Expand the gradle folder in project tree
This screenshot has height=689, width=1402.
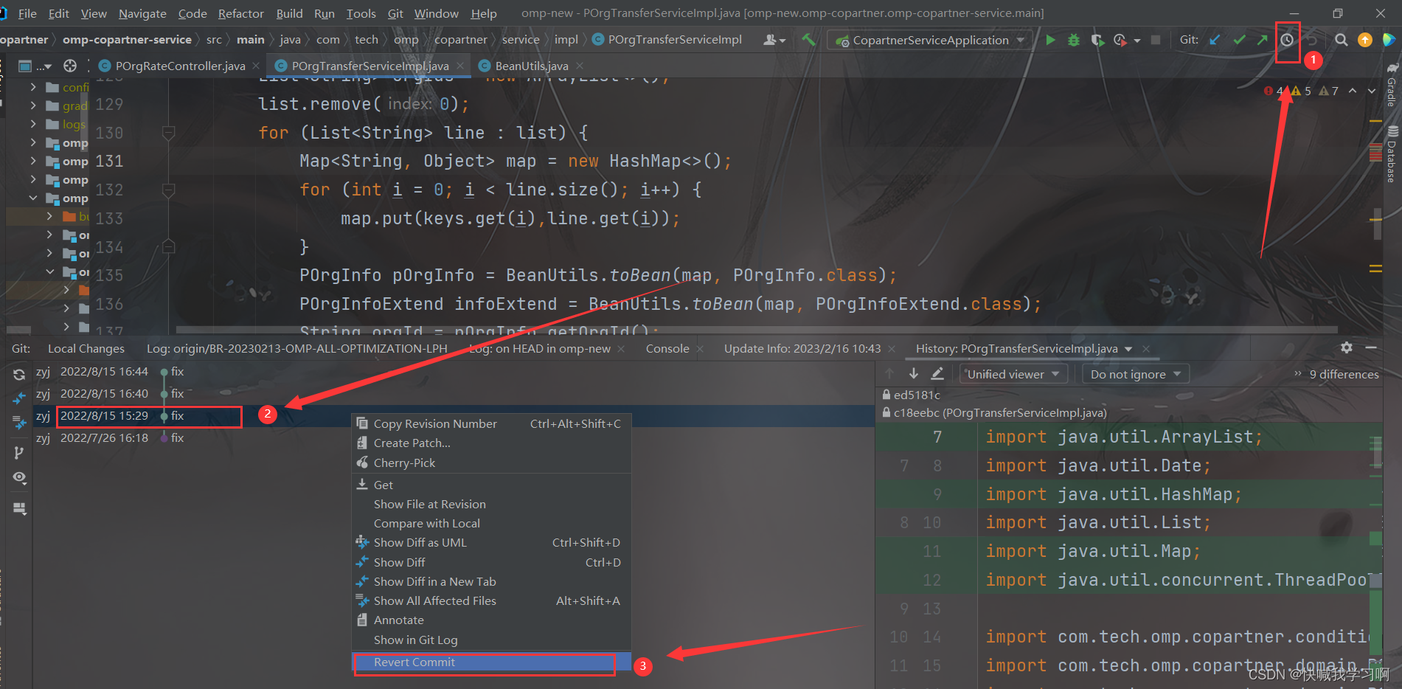tap(33, 105)
